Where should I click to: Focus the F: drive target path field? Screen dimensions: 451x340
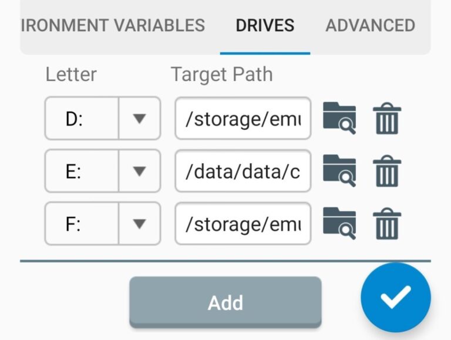point(243,224)
